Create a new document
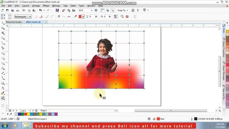Image resolution: width=229 pixels, height=129 pixels. click(x=3, y=10)
